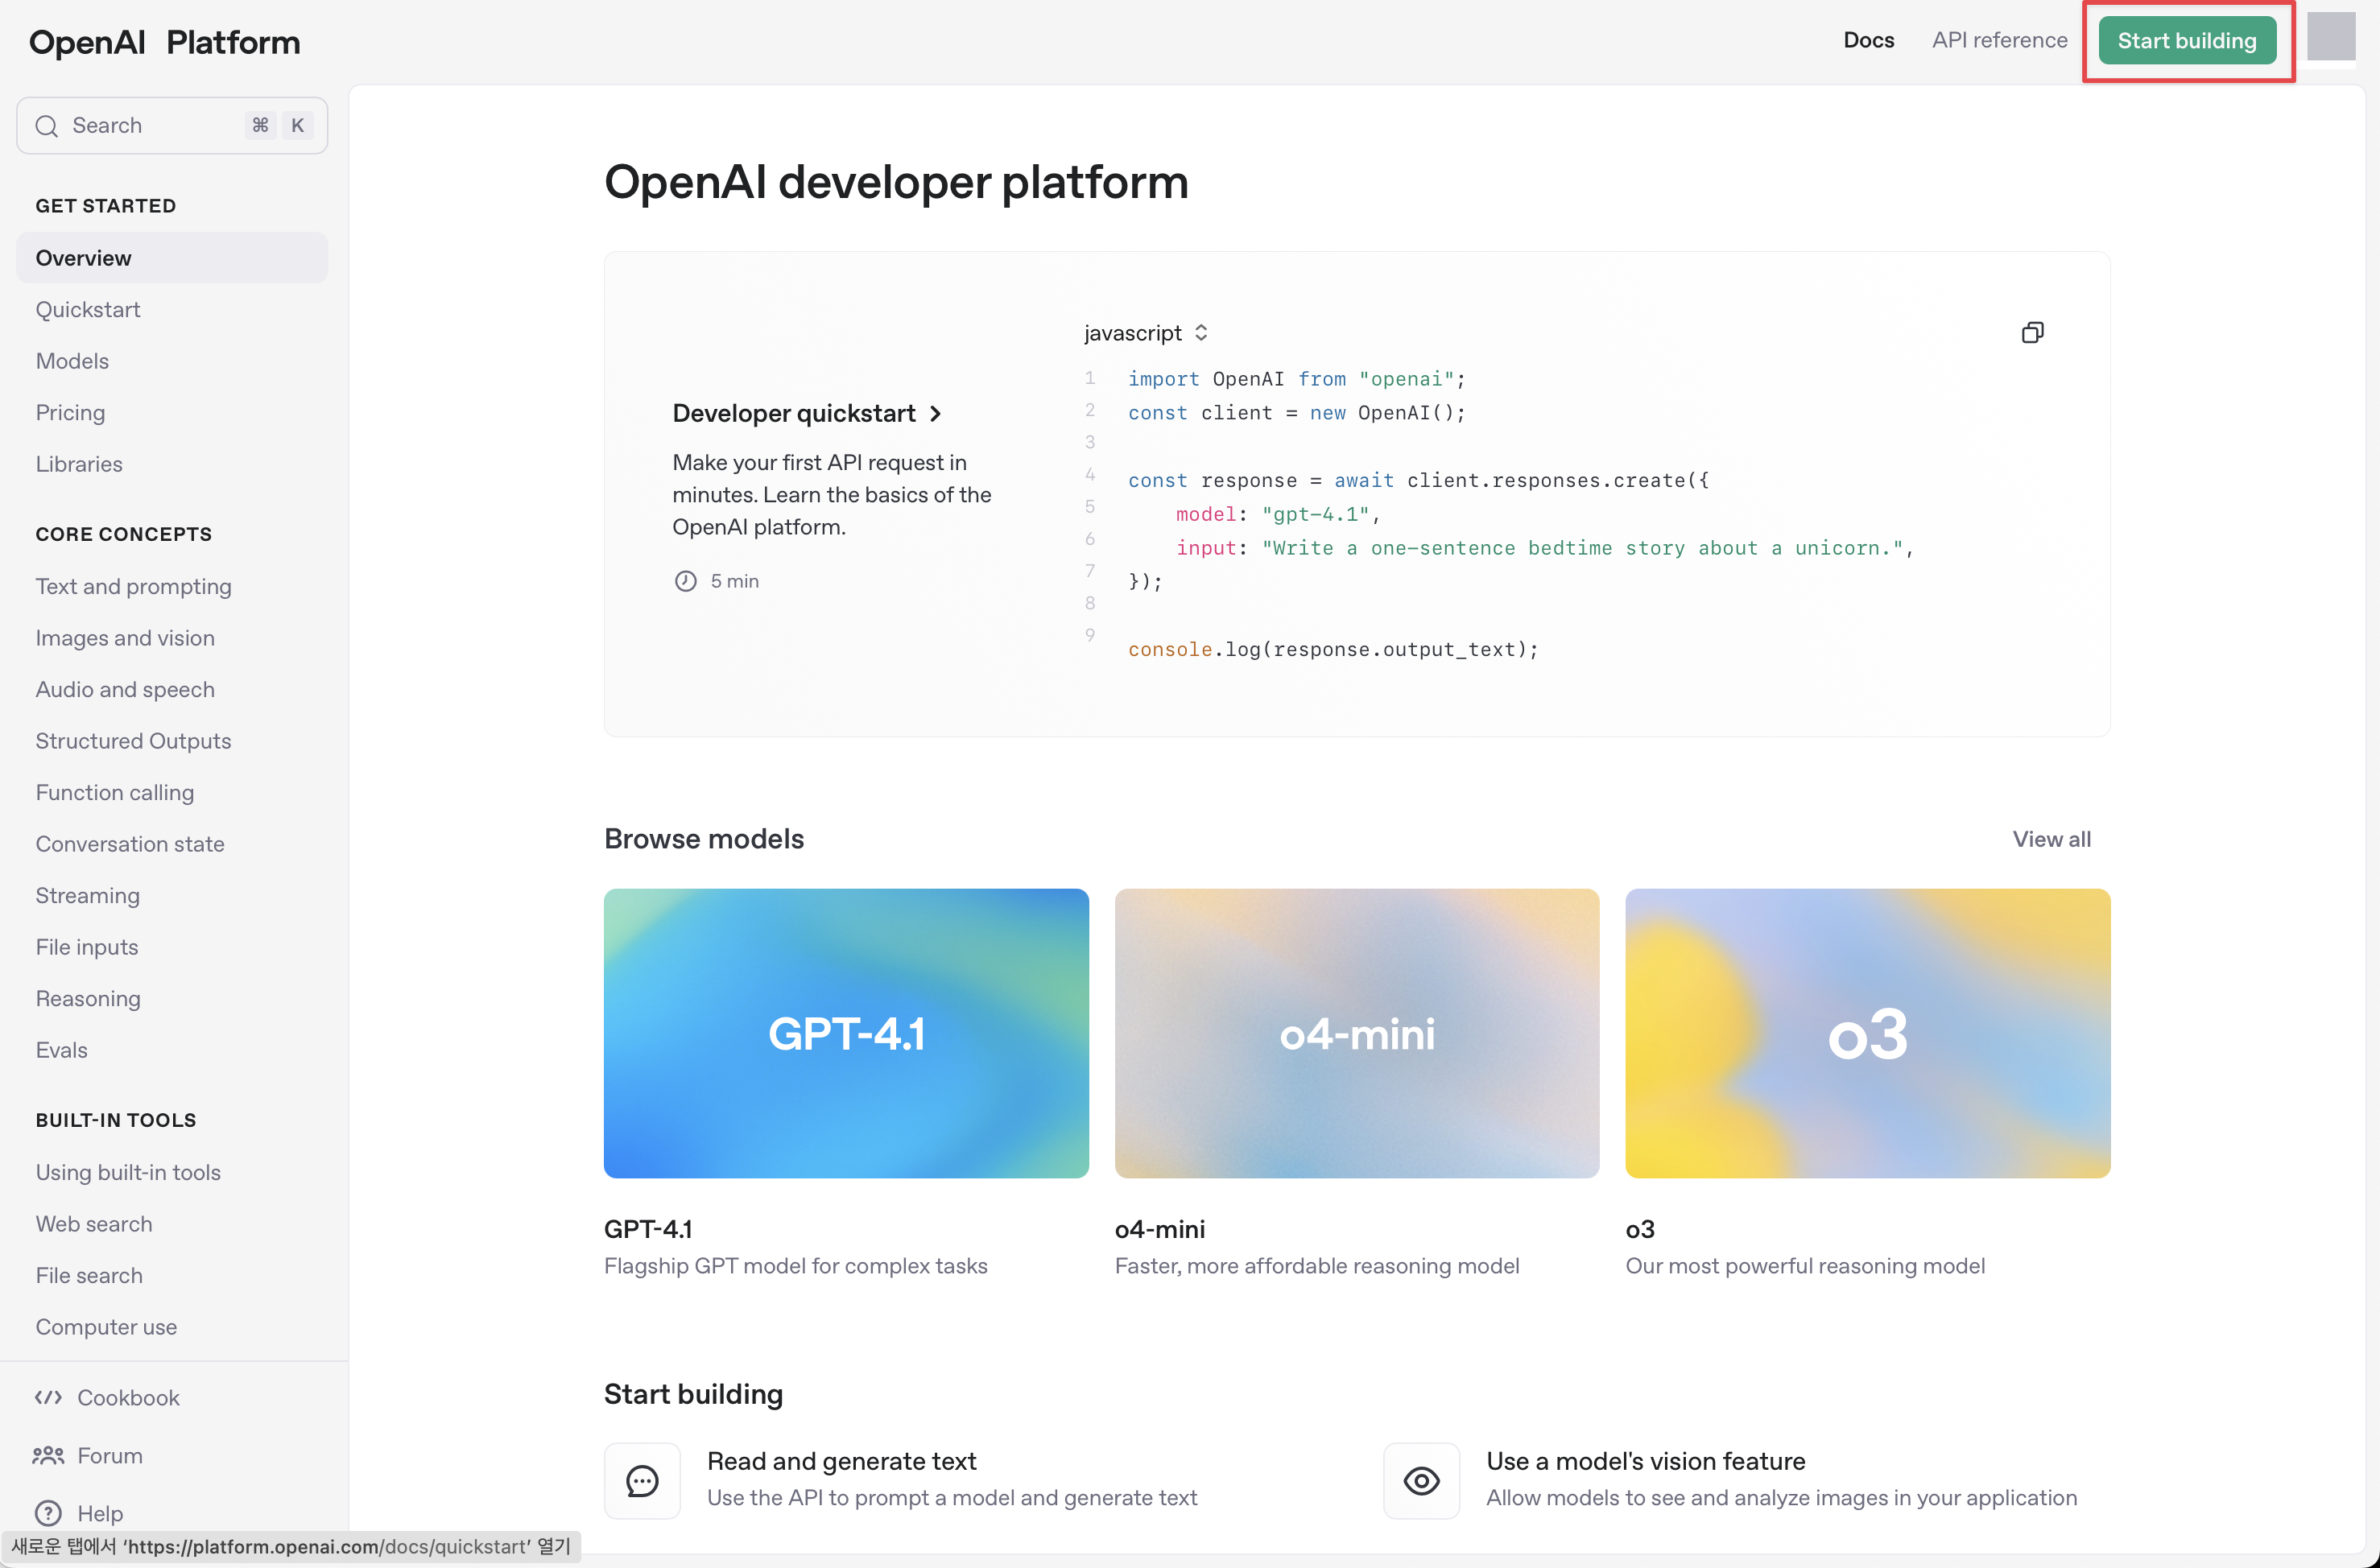Switch to the Docs tab
The height and width of the screenshot is (1568, 2380).
point(1868,40)
